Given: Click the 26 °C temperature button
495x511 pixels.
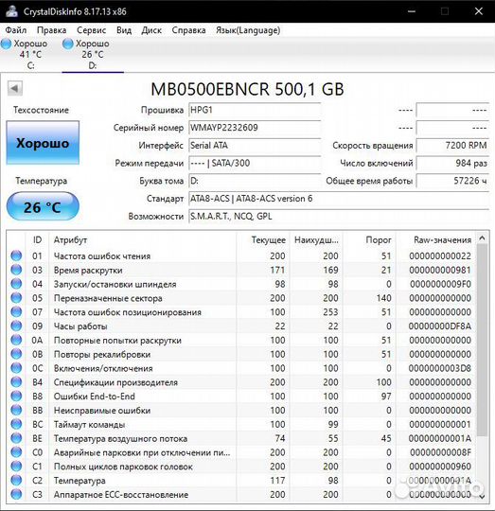Looking at the screenshot, I should [x=43, y=206].
